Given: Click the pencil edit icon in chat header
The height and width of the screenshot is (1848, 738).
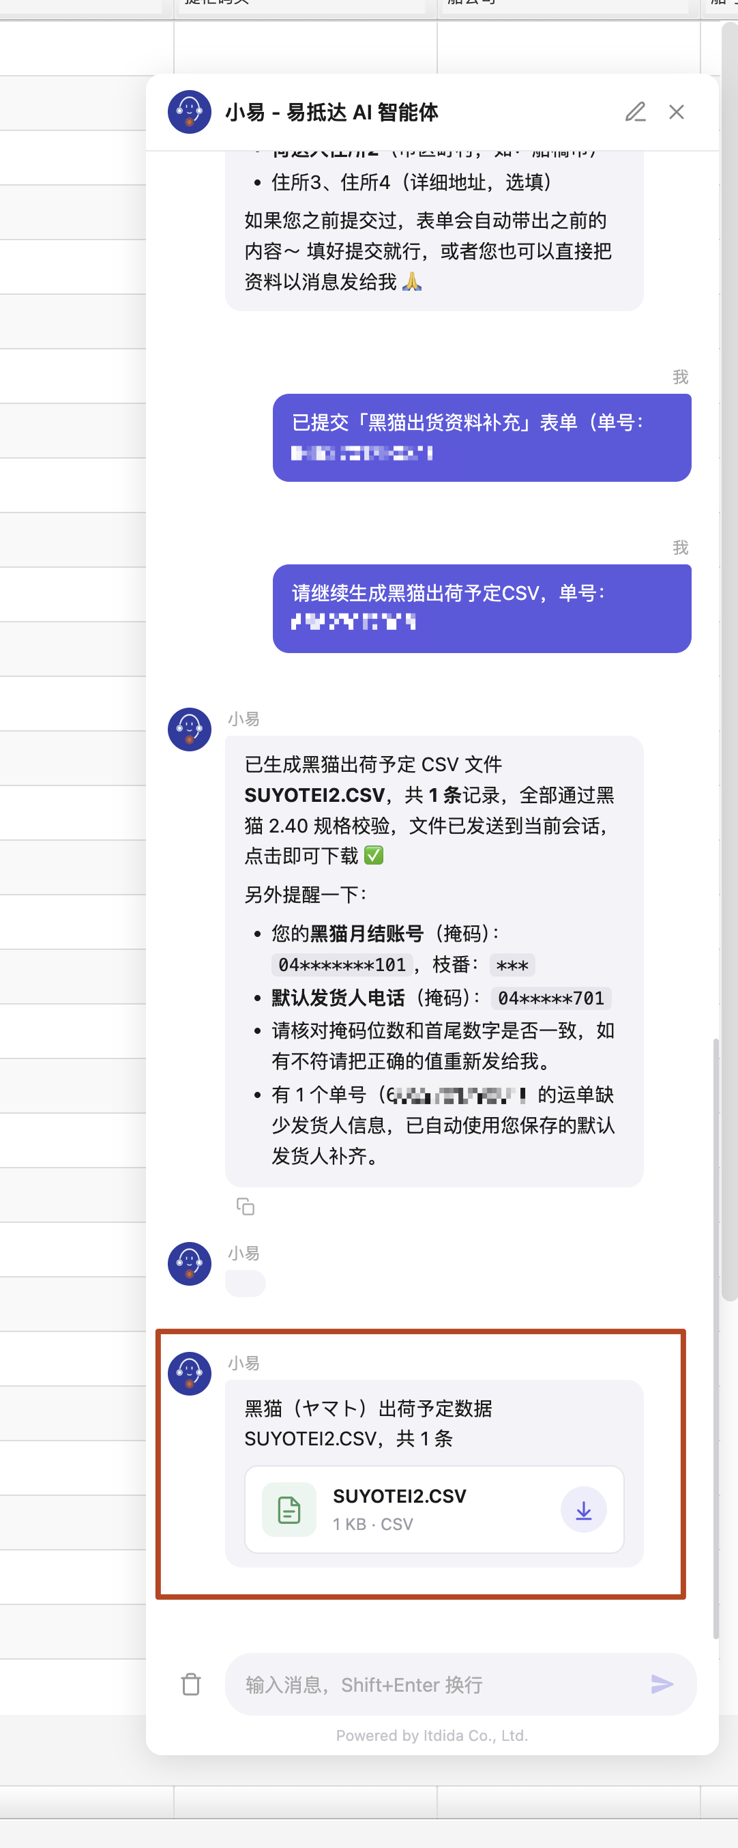Looking at the screenshot, I should click(x=636, y=112).
